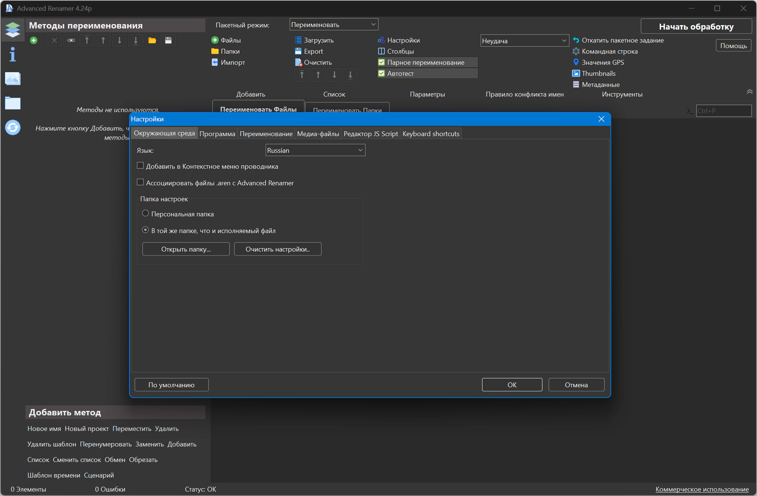Click the Начать обработку button

(x=696, y=26)
